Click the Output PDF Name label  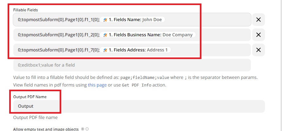[30, 97]
